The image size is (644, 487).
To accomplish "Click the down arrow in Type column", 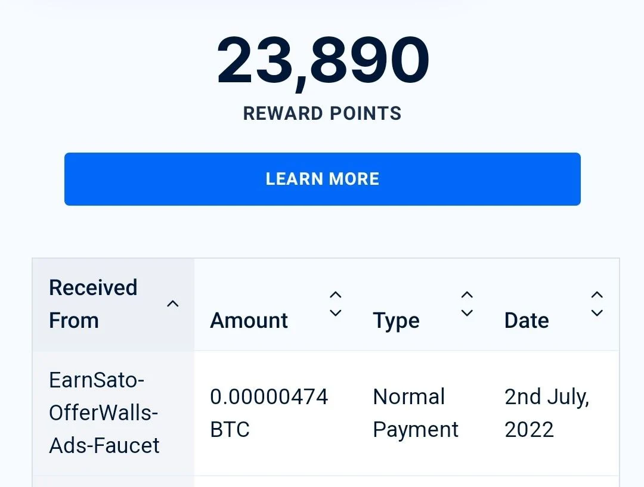I will tap(467, 313).
